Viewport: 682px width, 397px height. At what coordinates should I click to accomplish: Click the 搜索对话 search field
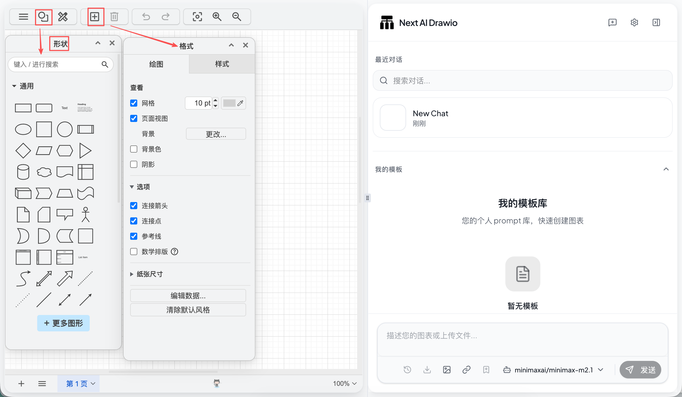tap(523, 81)
